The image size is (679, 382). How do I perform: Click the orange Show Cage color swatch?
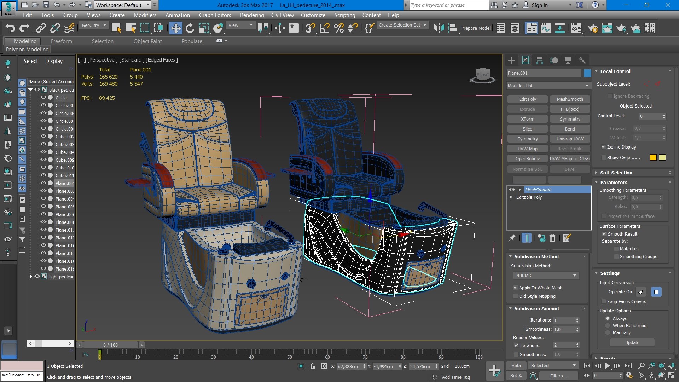coord(653,158)
